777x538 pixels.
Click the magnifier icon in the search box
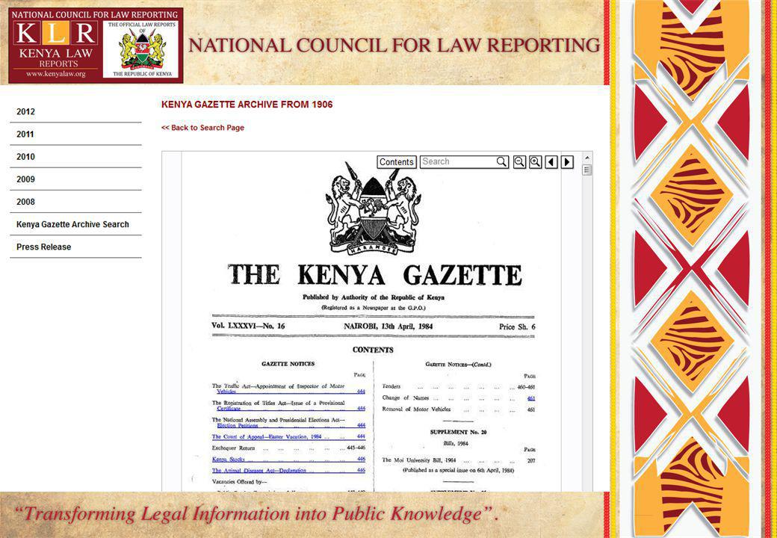coord(501,162)
